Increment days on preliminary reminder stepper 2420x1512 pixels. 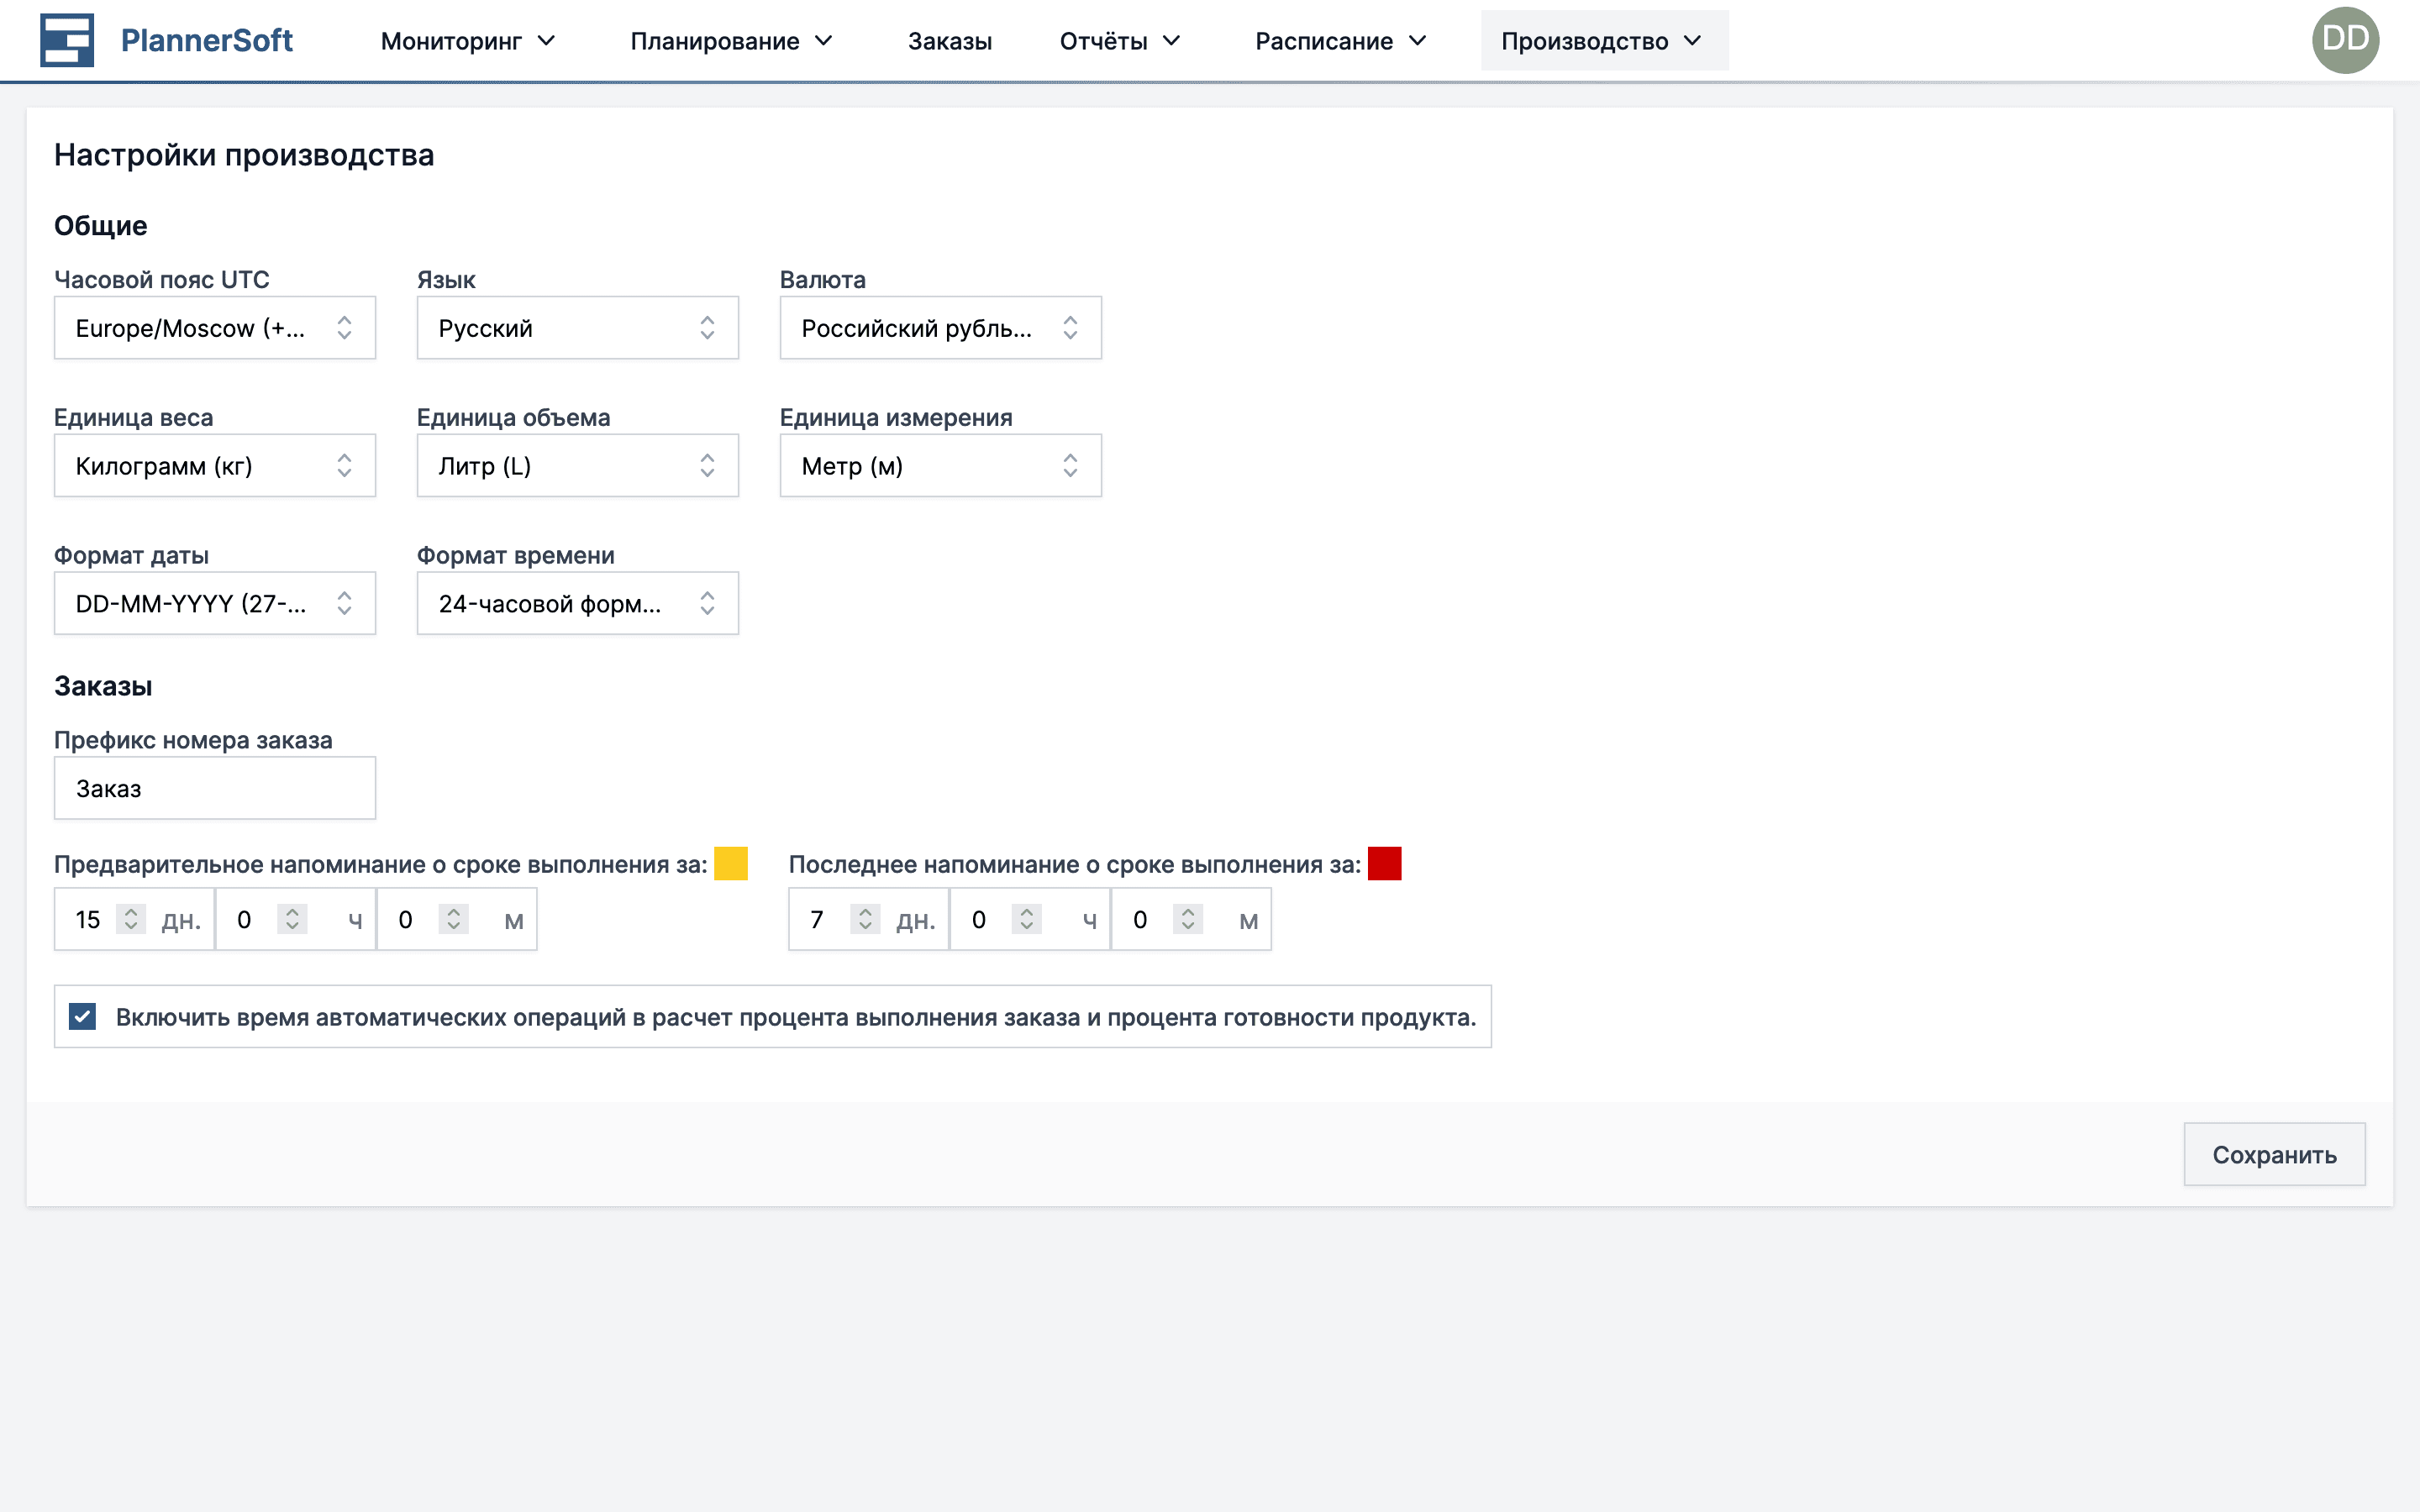click(131, 911)
